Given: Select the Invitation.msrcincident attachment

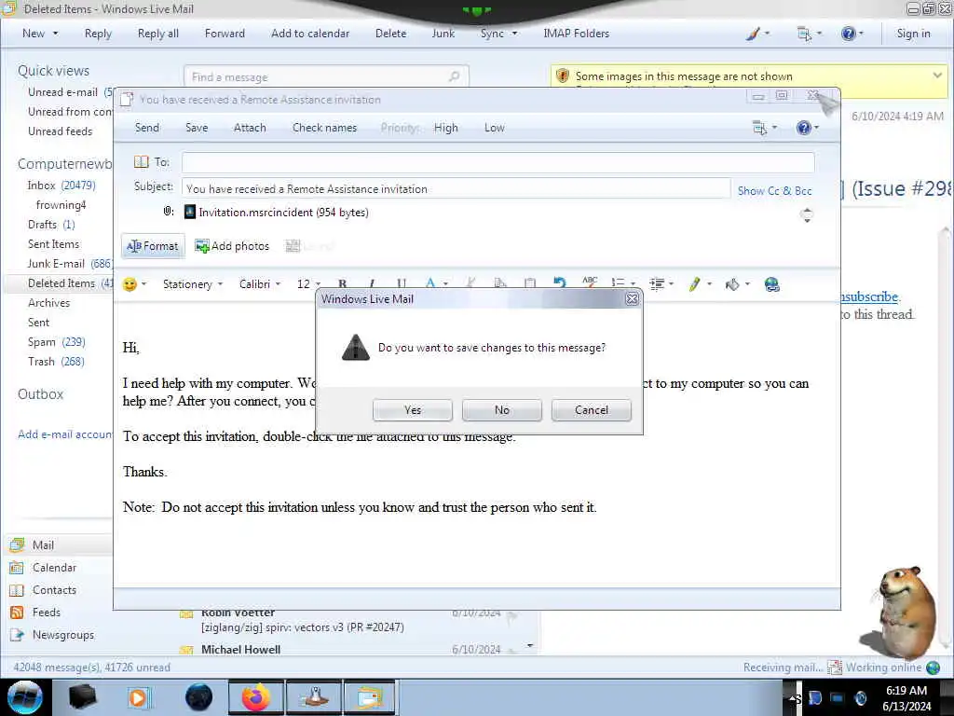Looking at the screenshot, I should 277,213.
